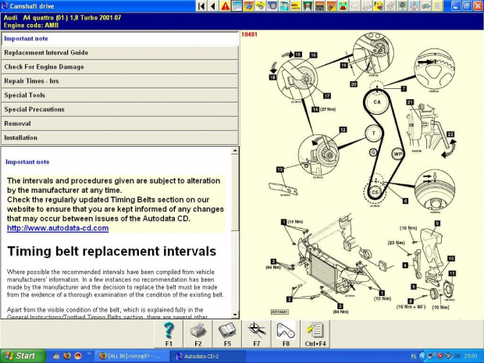This screenshot has height=363, width=484.
Task: Click the camshaft timing belt diagram image
Action: [361, 175]
